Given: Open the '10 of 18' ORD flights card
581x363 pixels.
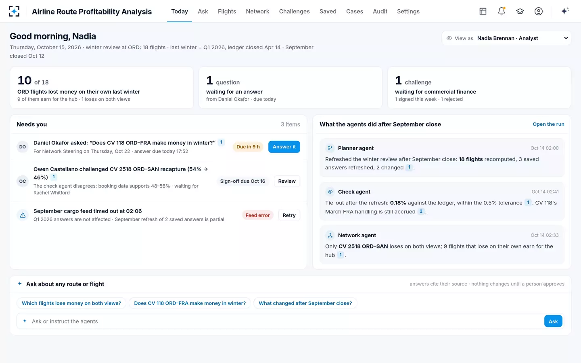Looking at the screenshot, I should point(102,88).
